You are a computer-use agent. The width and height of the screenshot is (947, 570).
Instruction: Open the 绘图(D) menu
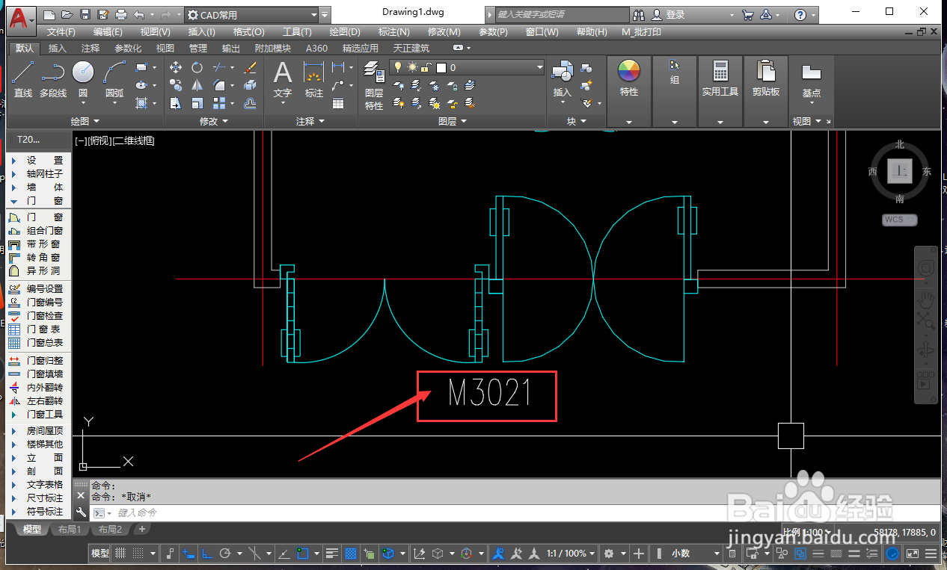[x=345, y=32]
